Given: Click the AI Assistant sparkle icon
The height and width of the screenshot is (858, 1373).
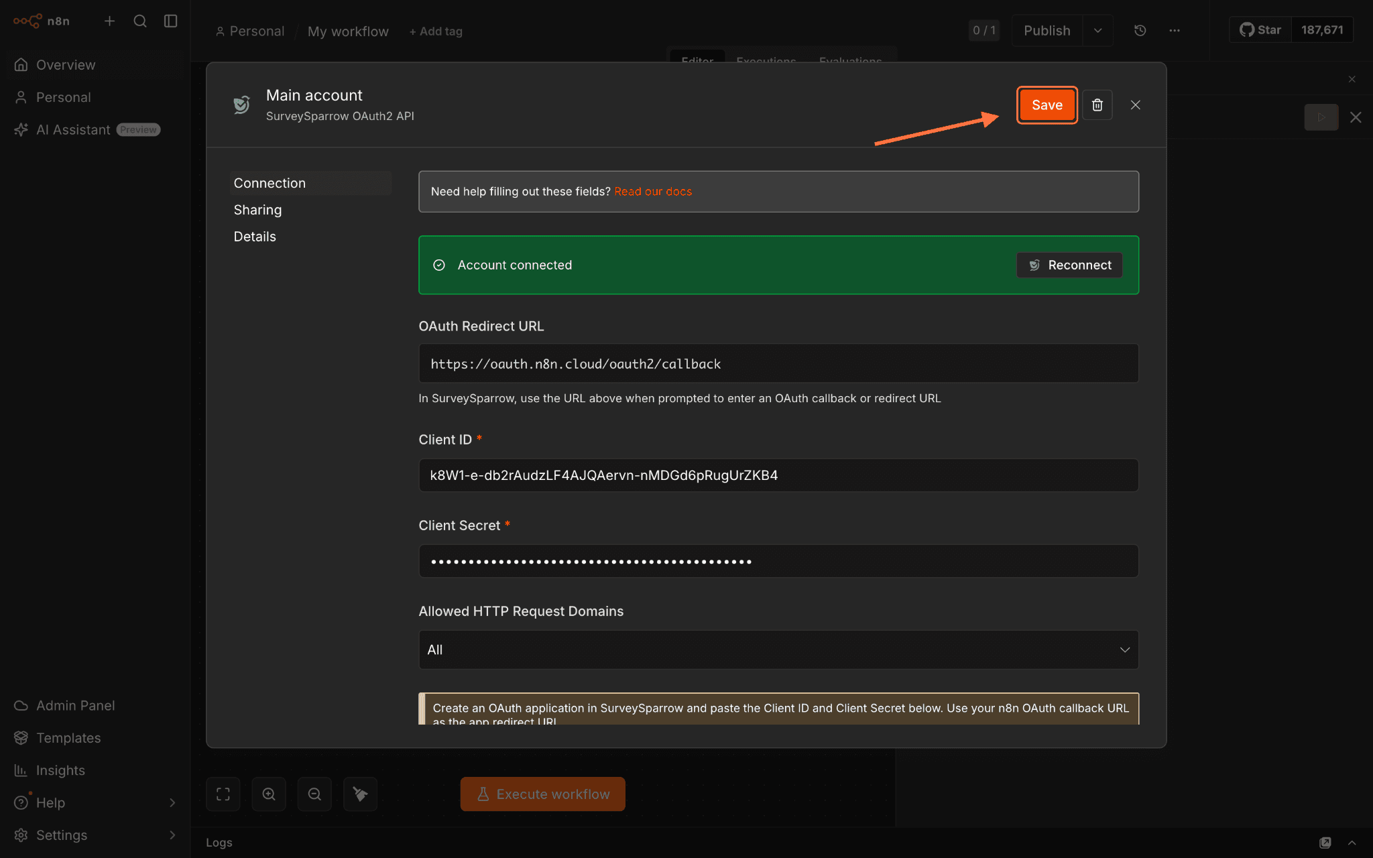Looking at the screenshot, I should pyautogui.click(x=21, y=129).
